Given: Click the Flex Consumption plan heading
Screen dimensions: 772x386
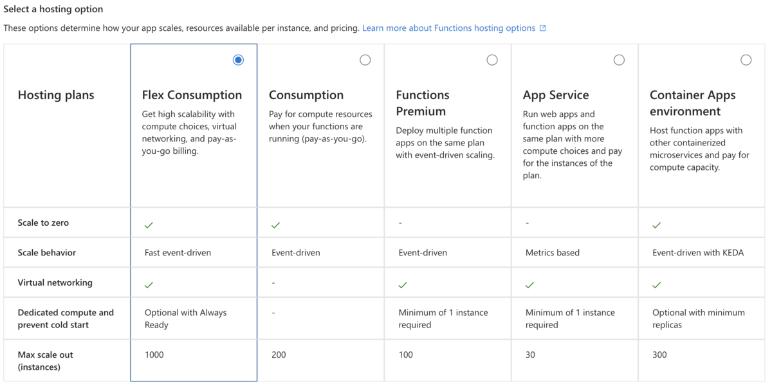Looking at the screenshot, I should [x=192, y=95].
